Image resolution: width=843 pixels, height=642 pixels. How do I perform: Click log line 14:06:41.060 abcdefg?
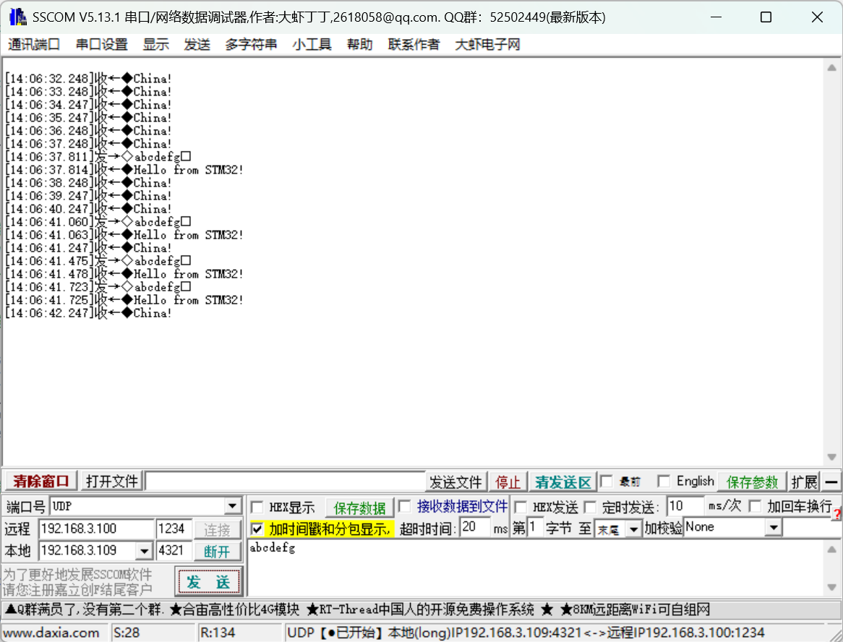[98, 222]
